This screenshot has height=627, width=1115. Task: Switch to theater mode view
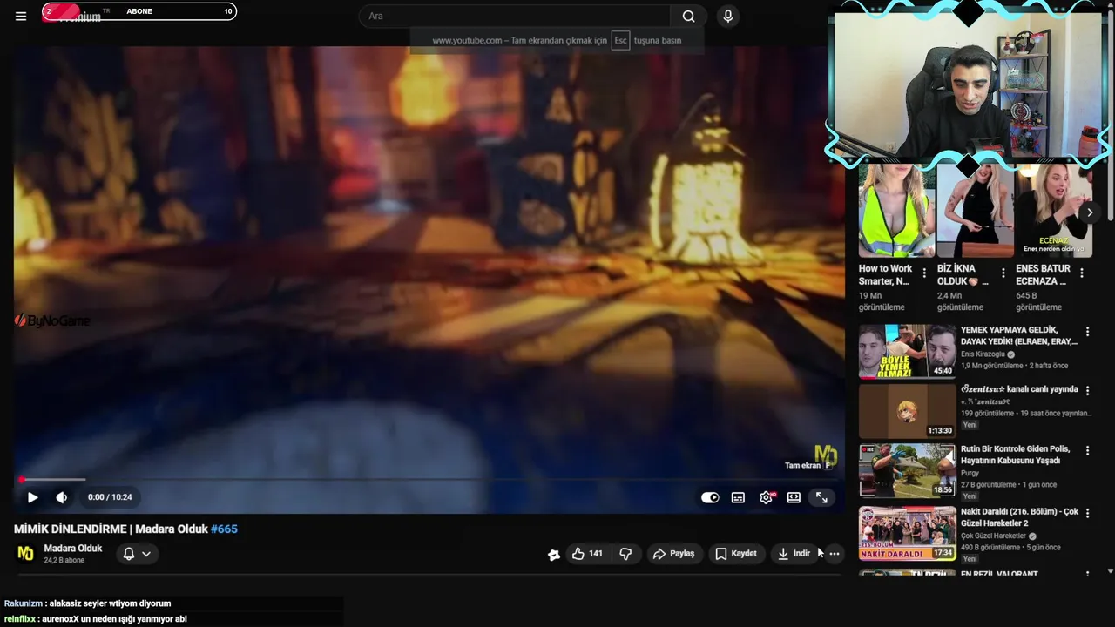(794, 497)
